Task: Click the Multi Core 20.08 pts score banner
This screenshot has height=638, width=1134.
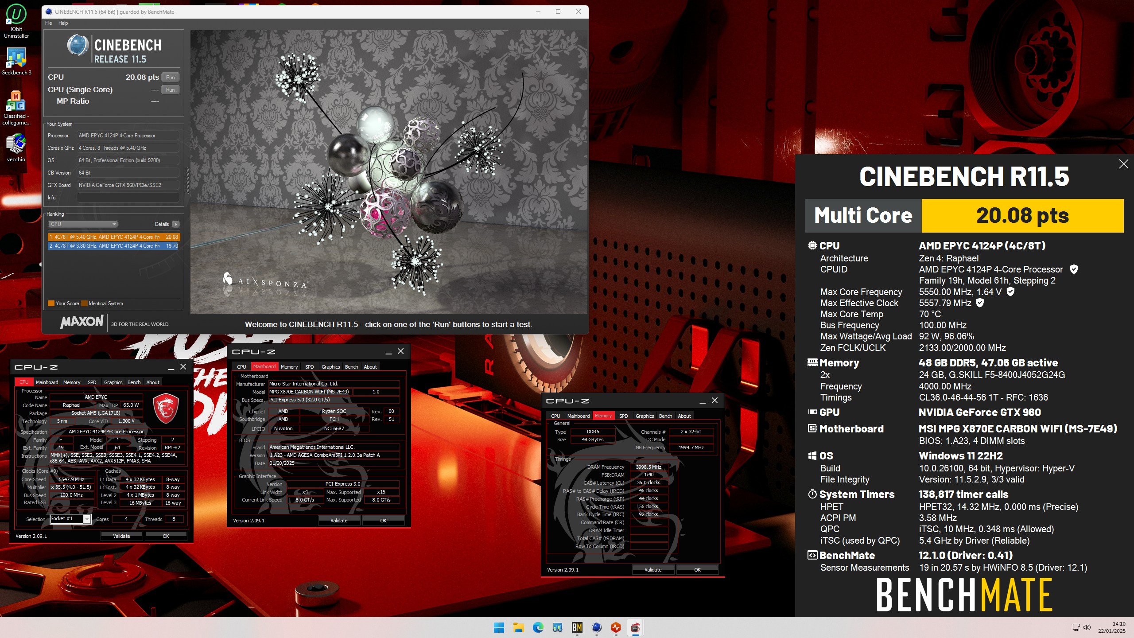Action: pos(964,215)
